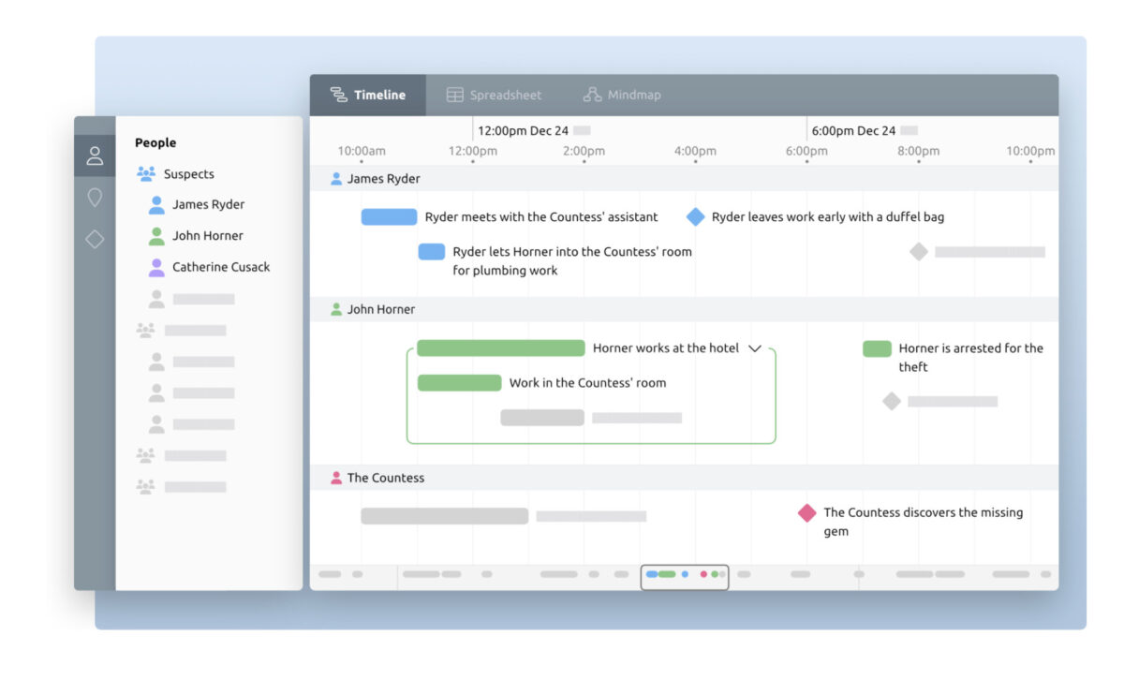
Task: Open the Places panel using the pin icon
Action: 95,198
